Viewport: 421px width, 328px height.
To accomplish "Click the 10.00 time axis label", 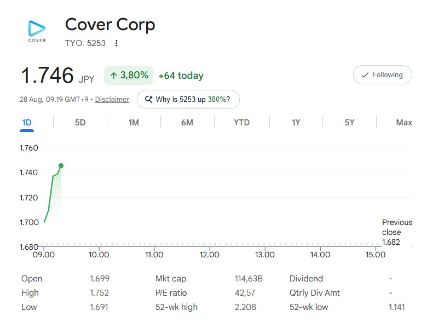I will click(x=99, y=255).
